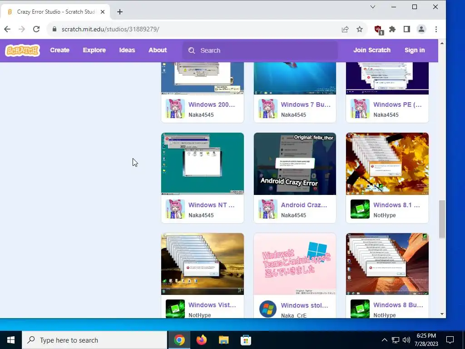Click the Chrome taskbar icon
The image size is (465, 349).
[x=179, y=340]
